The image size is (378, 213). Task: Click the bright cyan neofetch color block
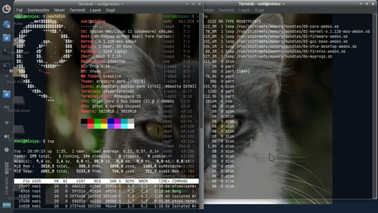click(x=124, y=126)
